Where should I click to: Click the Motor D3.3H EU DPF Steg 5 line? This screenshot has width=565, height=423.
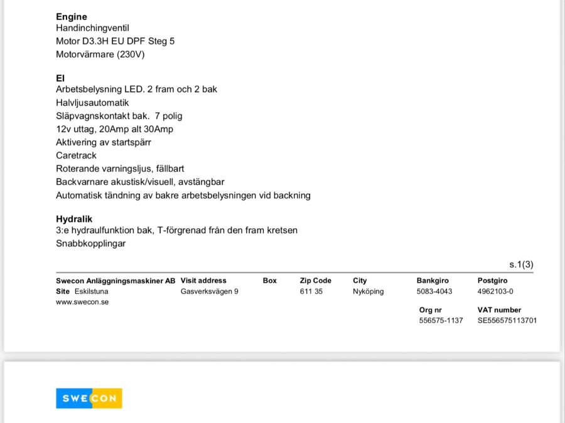pyautogui.click(x=116, y=41)
